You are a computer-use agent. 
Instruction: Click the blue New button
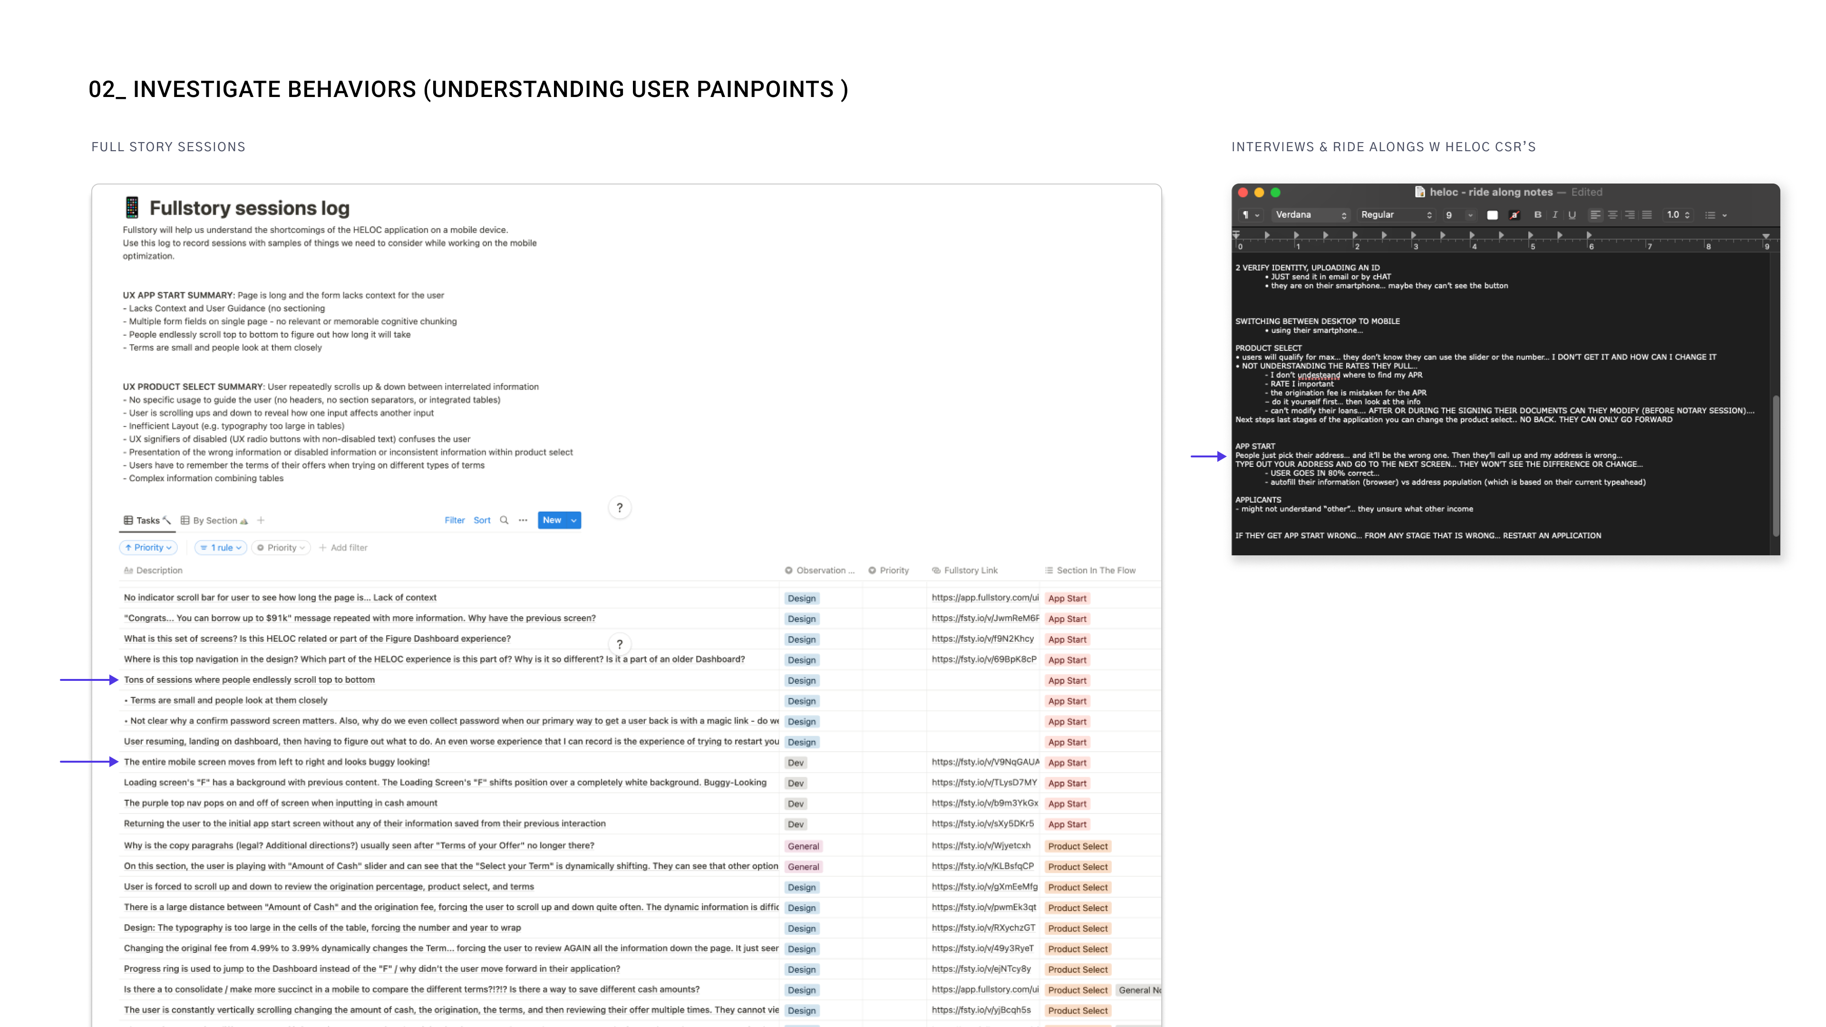[552, 520]
